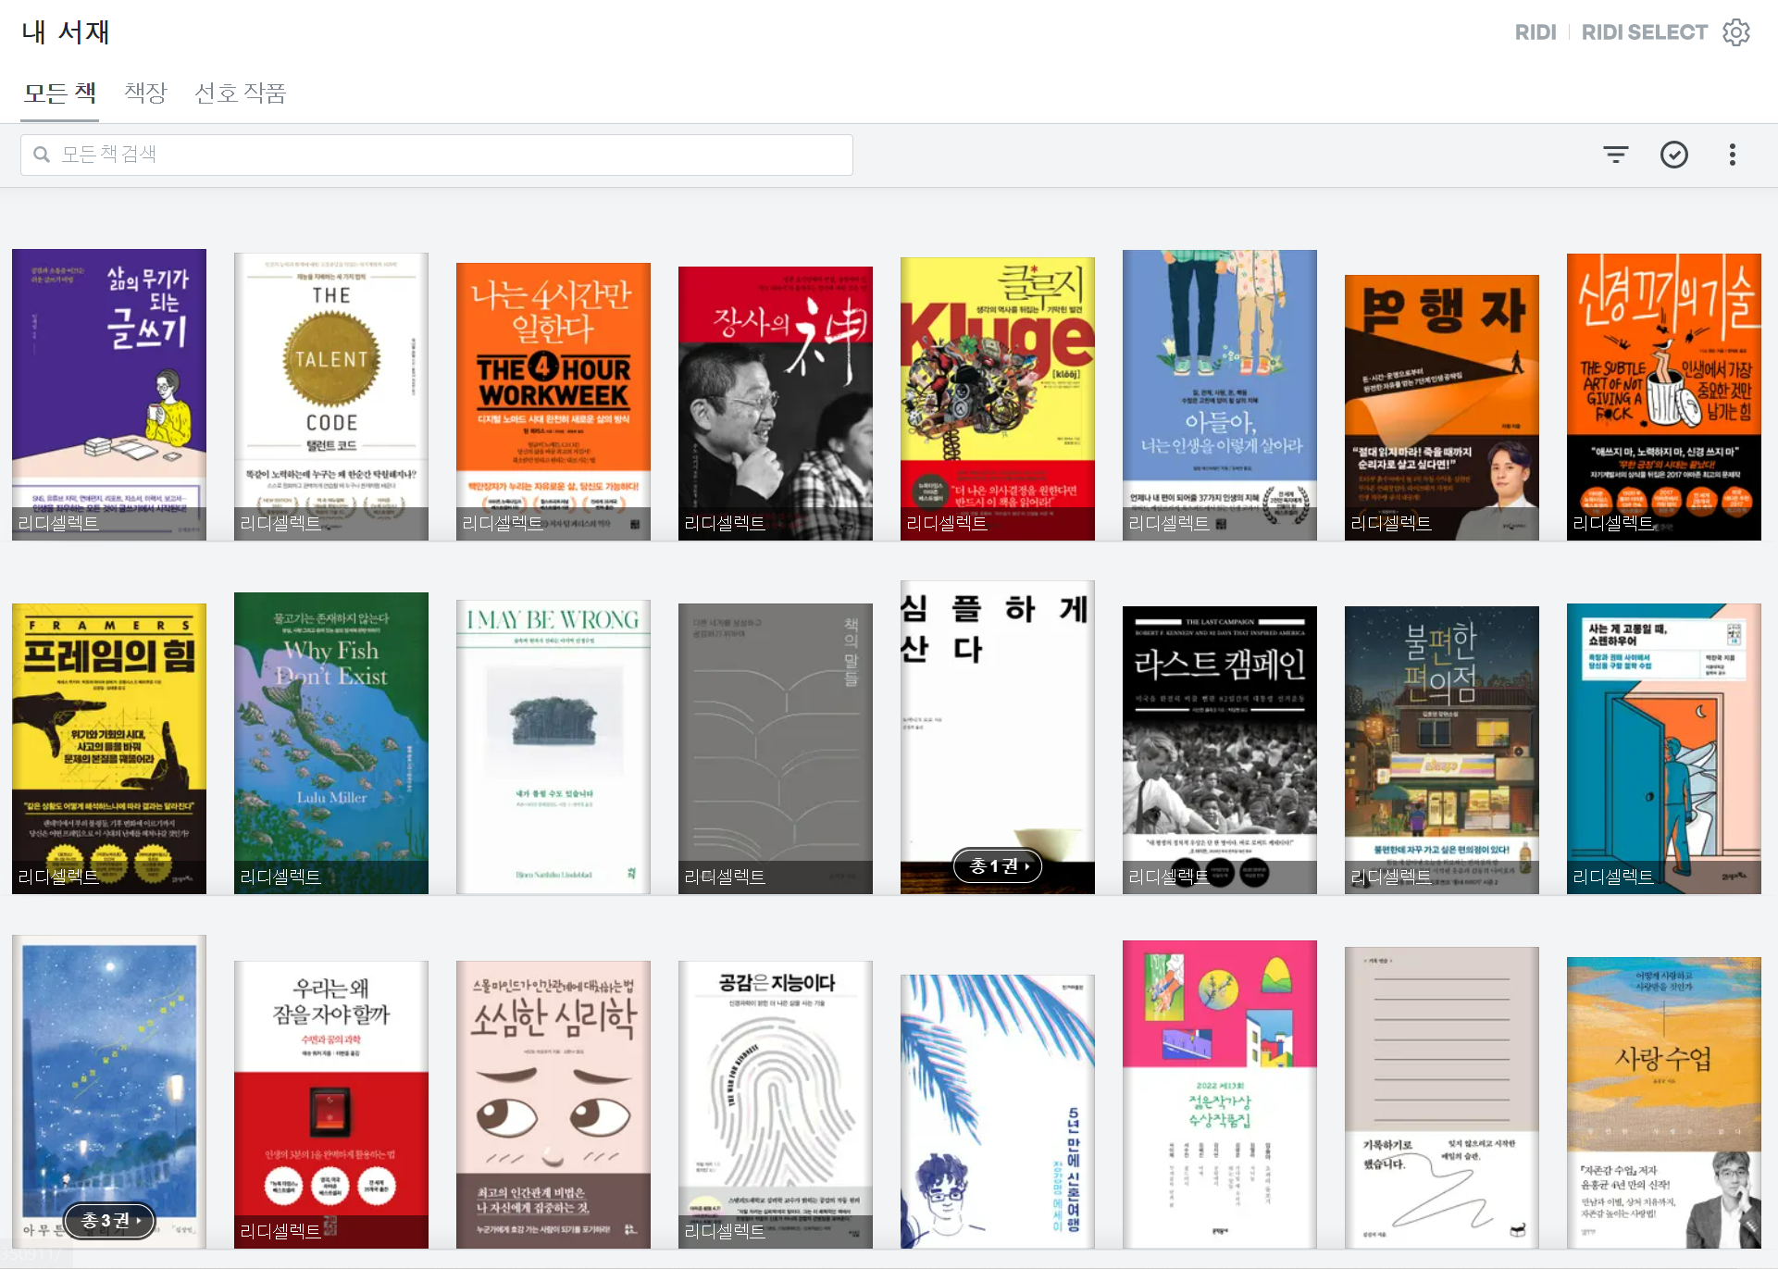Image resolution: width=1778 pixels, height=1269 pixels.
Task: Open the filter and sort icon
Action: pyautogui.click(x=1615, y=155)
